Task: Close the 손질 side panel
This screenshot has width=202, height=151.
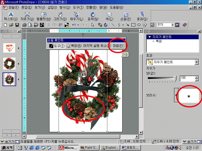Action: pyautogui.click(x=199, y=31)
